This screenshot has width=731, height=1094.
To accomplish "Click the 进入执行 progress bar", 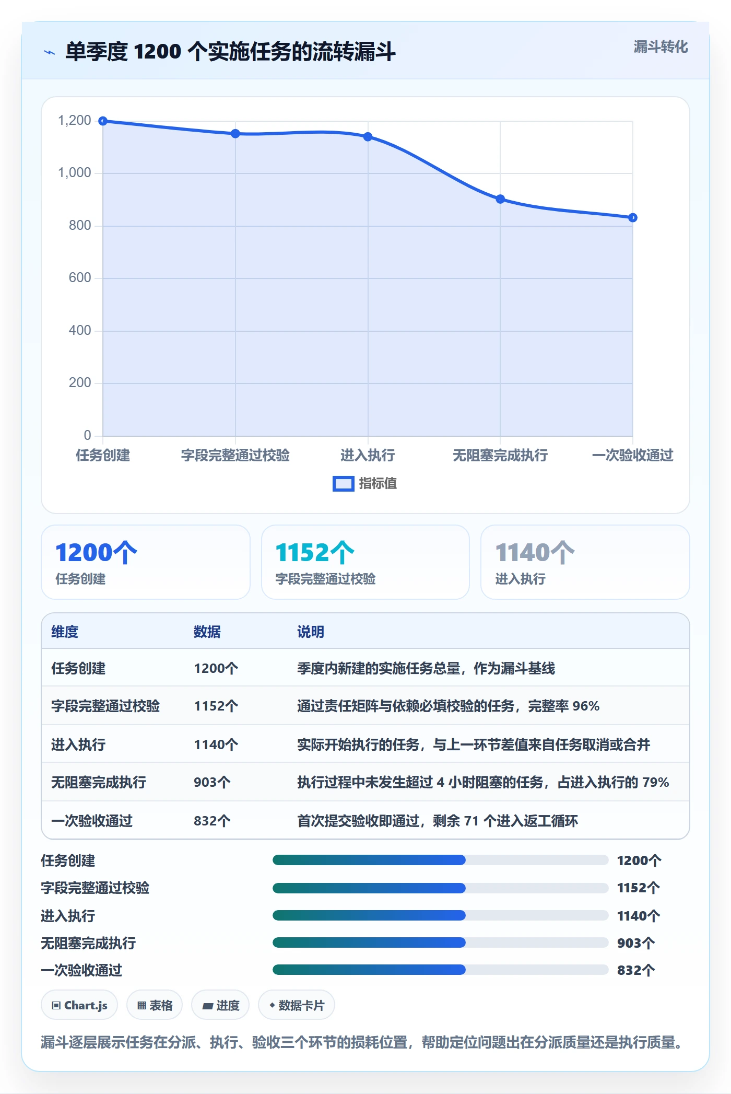I will [x=441, y=915].
